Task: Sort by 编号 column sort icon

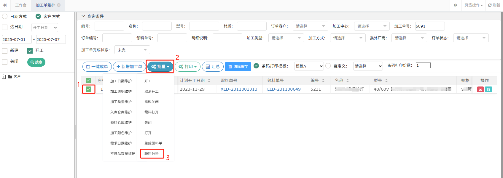Action: [x=323, y=81]
